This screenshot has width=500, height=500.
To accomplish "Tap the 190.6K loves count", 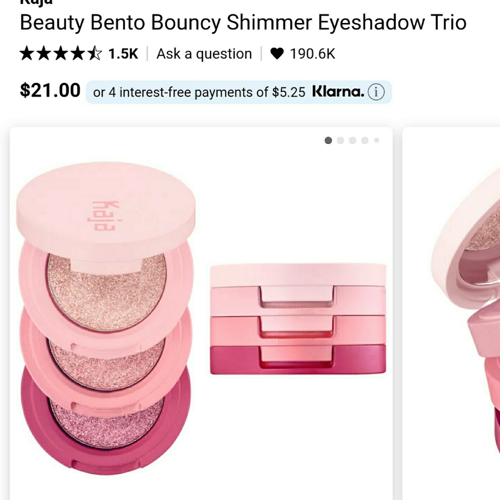I will click(x=312, y=53).
